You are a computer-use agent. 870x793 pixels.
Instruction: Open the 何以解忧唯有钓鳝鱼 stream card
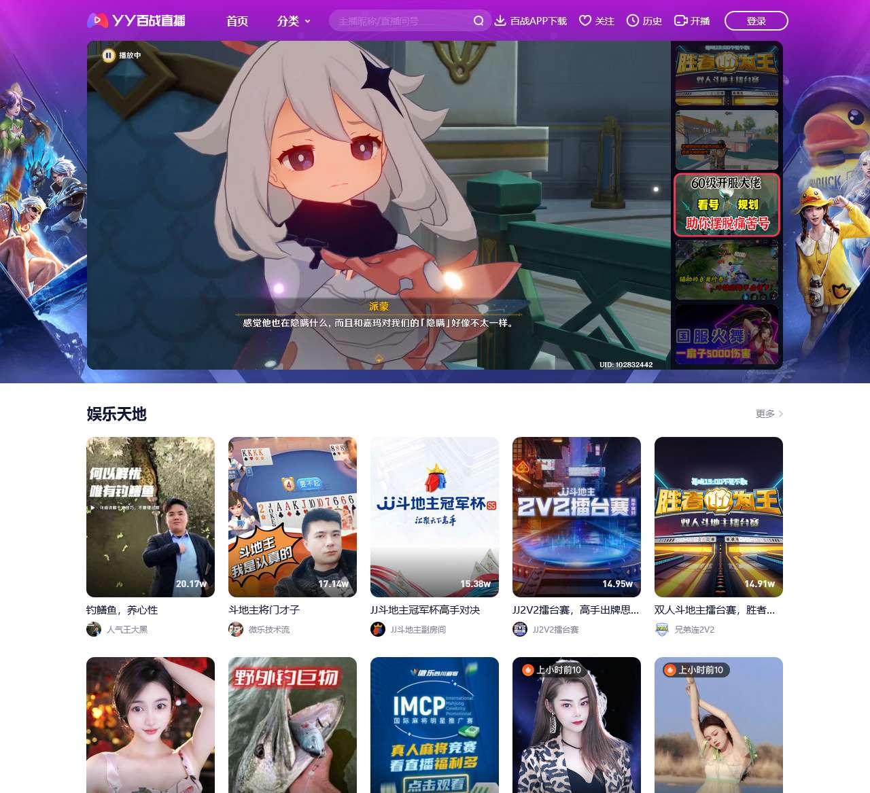coord(150,517)
